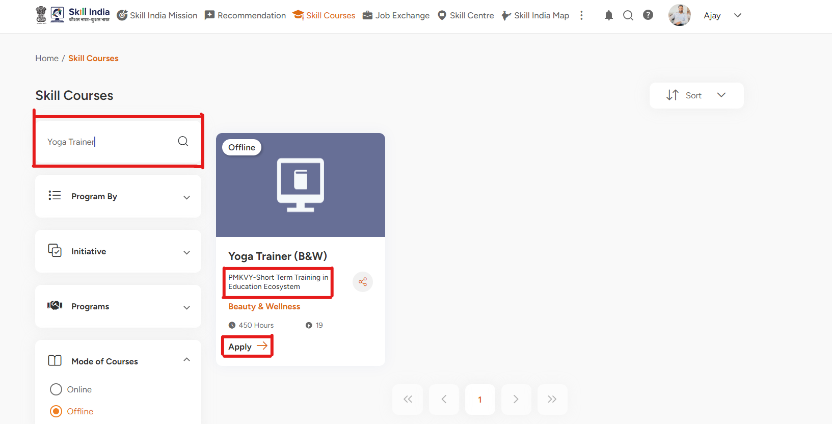Select page 1 in pagination
Image resolution: width=832 pixels, height=424 pixels.
tap(480, 400)
